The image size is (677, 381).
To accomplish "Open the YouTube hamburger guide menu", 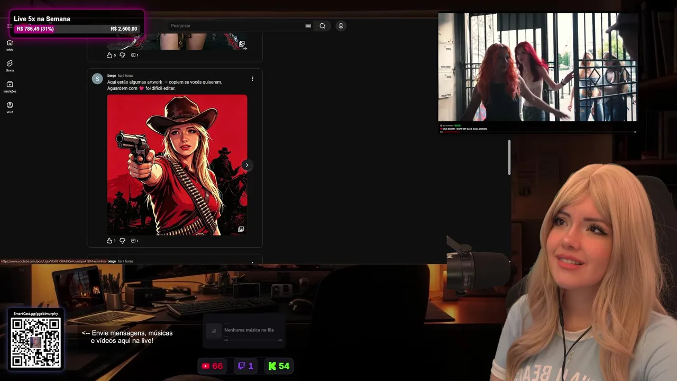I will click(x=10, y=25).
